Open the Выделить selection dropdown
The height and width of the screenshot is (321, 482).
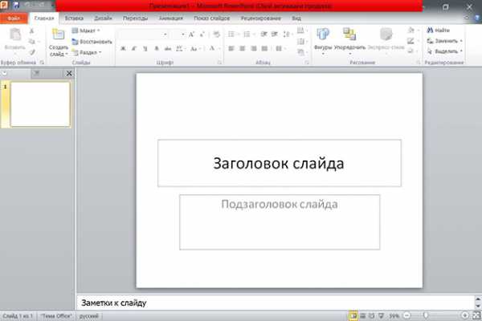coord(444,51)
